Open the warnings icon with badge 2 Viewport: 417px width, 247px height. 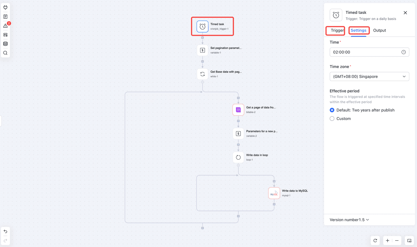tap(6, 26)
